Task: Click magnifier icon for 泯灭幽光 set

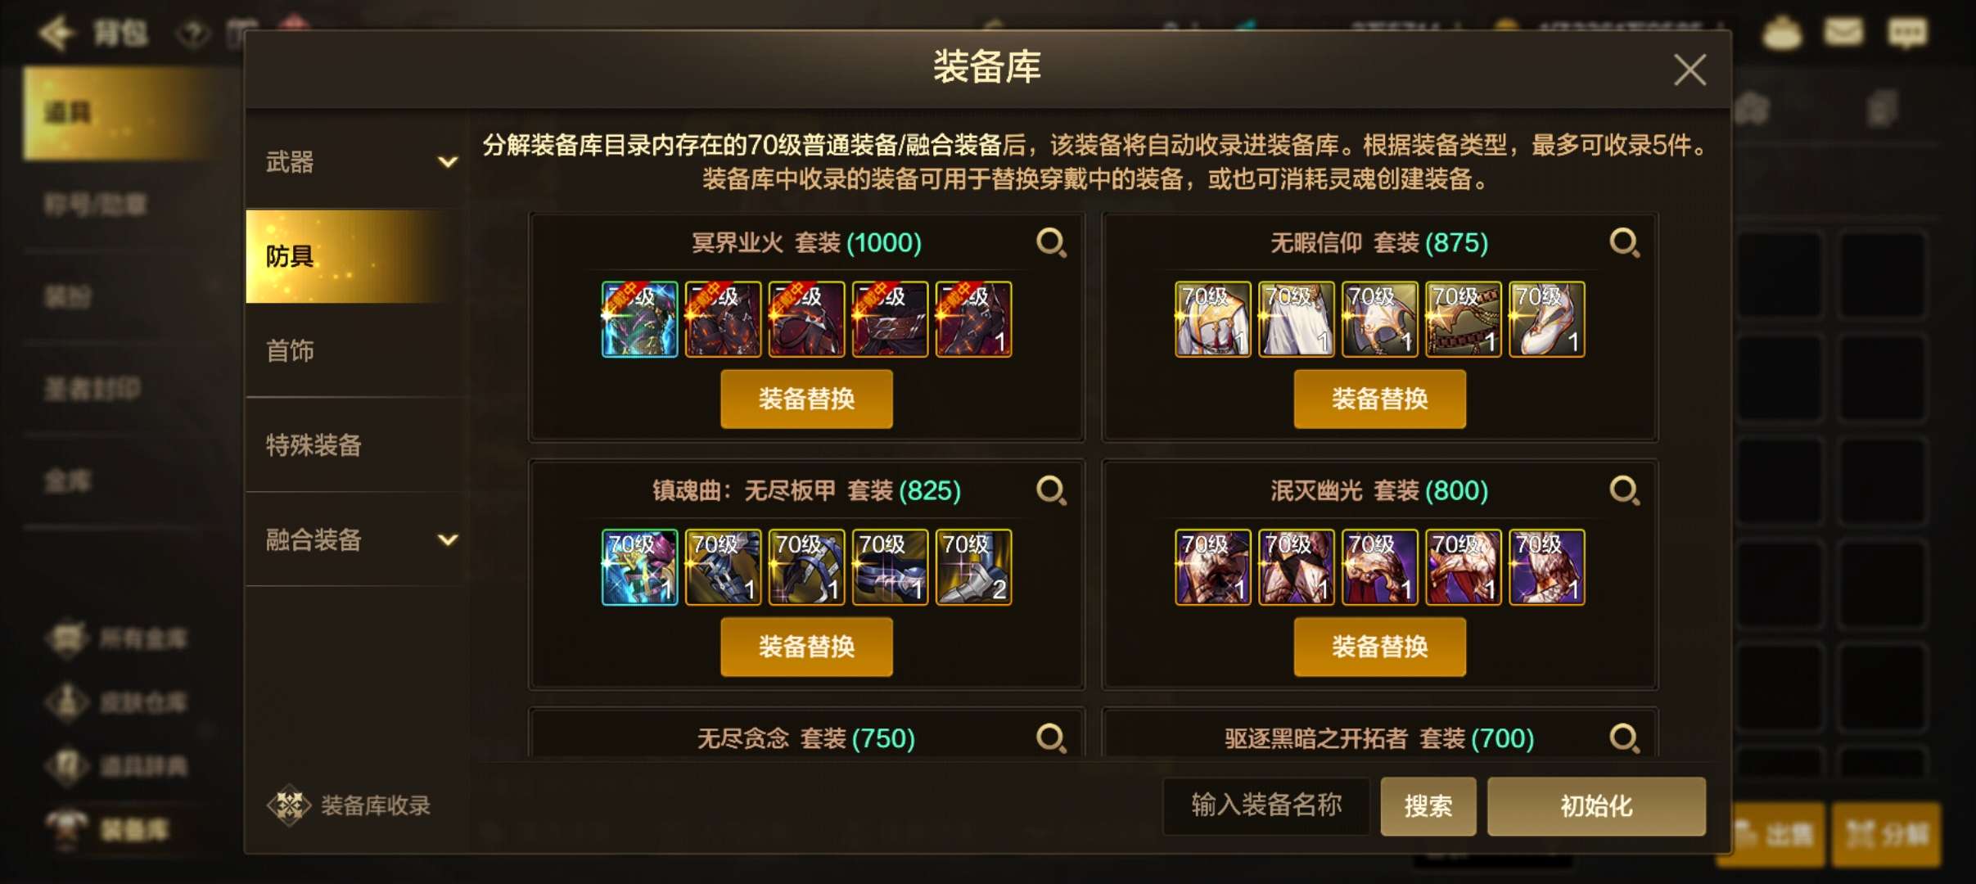Action: point(1624,491)
